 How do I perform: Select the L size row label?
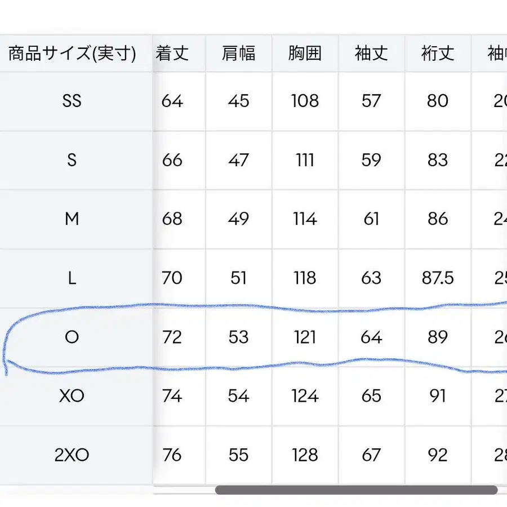tap(72, 278)
